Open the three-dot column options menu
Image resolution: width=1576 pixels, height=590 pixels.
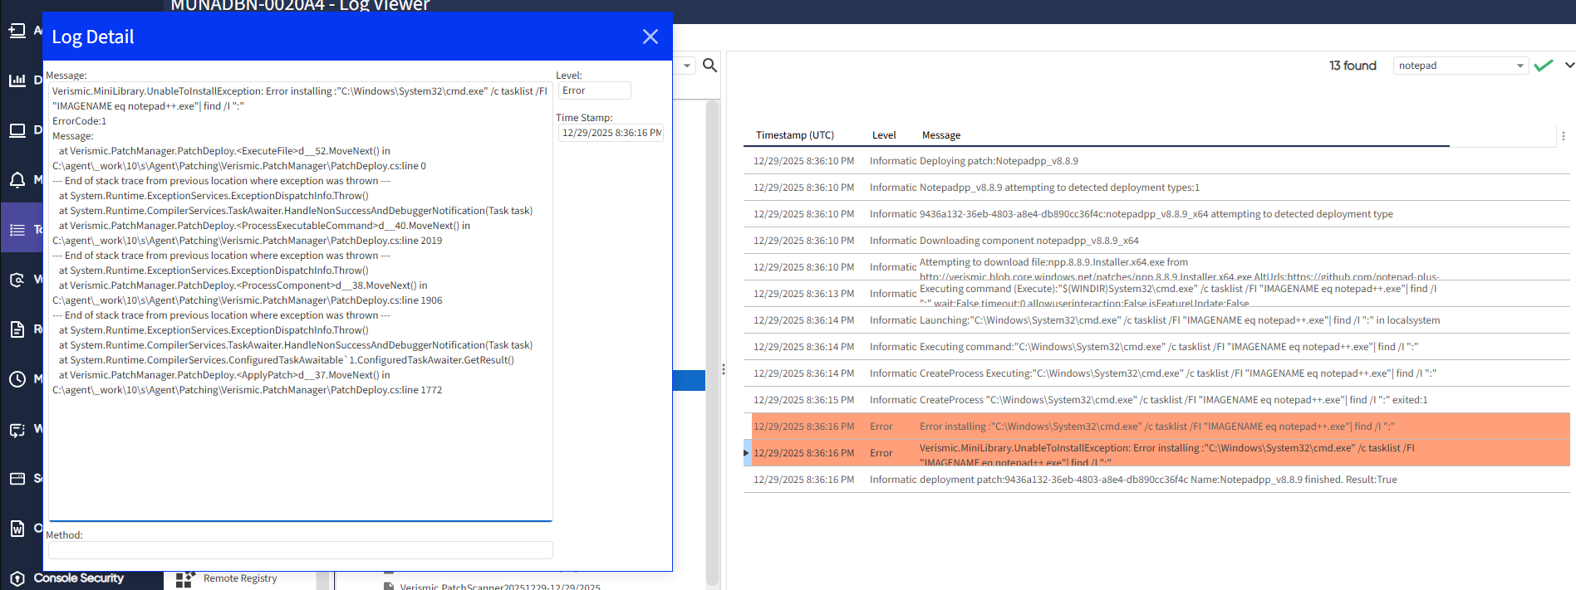tap(1564, 135)
